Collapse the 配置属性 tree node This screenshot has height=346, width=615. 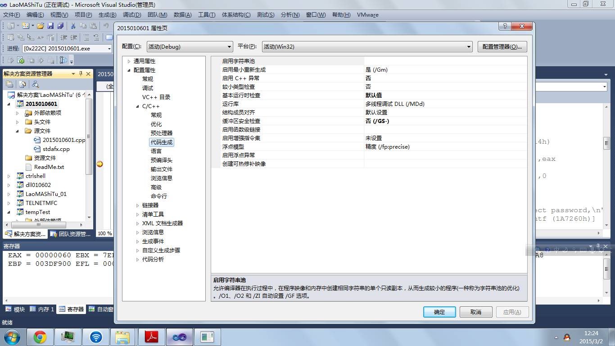[129, 70]
